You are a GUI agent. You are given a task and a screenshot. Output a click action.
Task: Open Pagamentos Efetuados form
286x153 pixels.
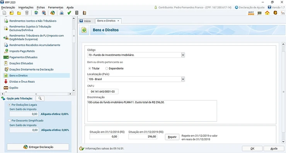pyautogui.click(x=23, y=57)
